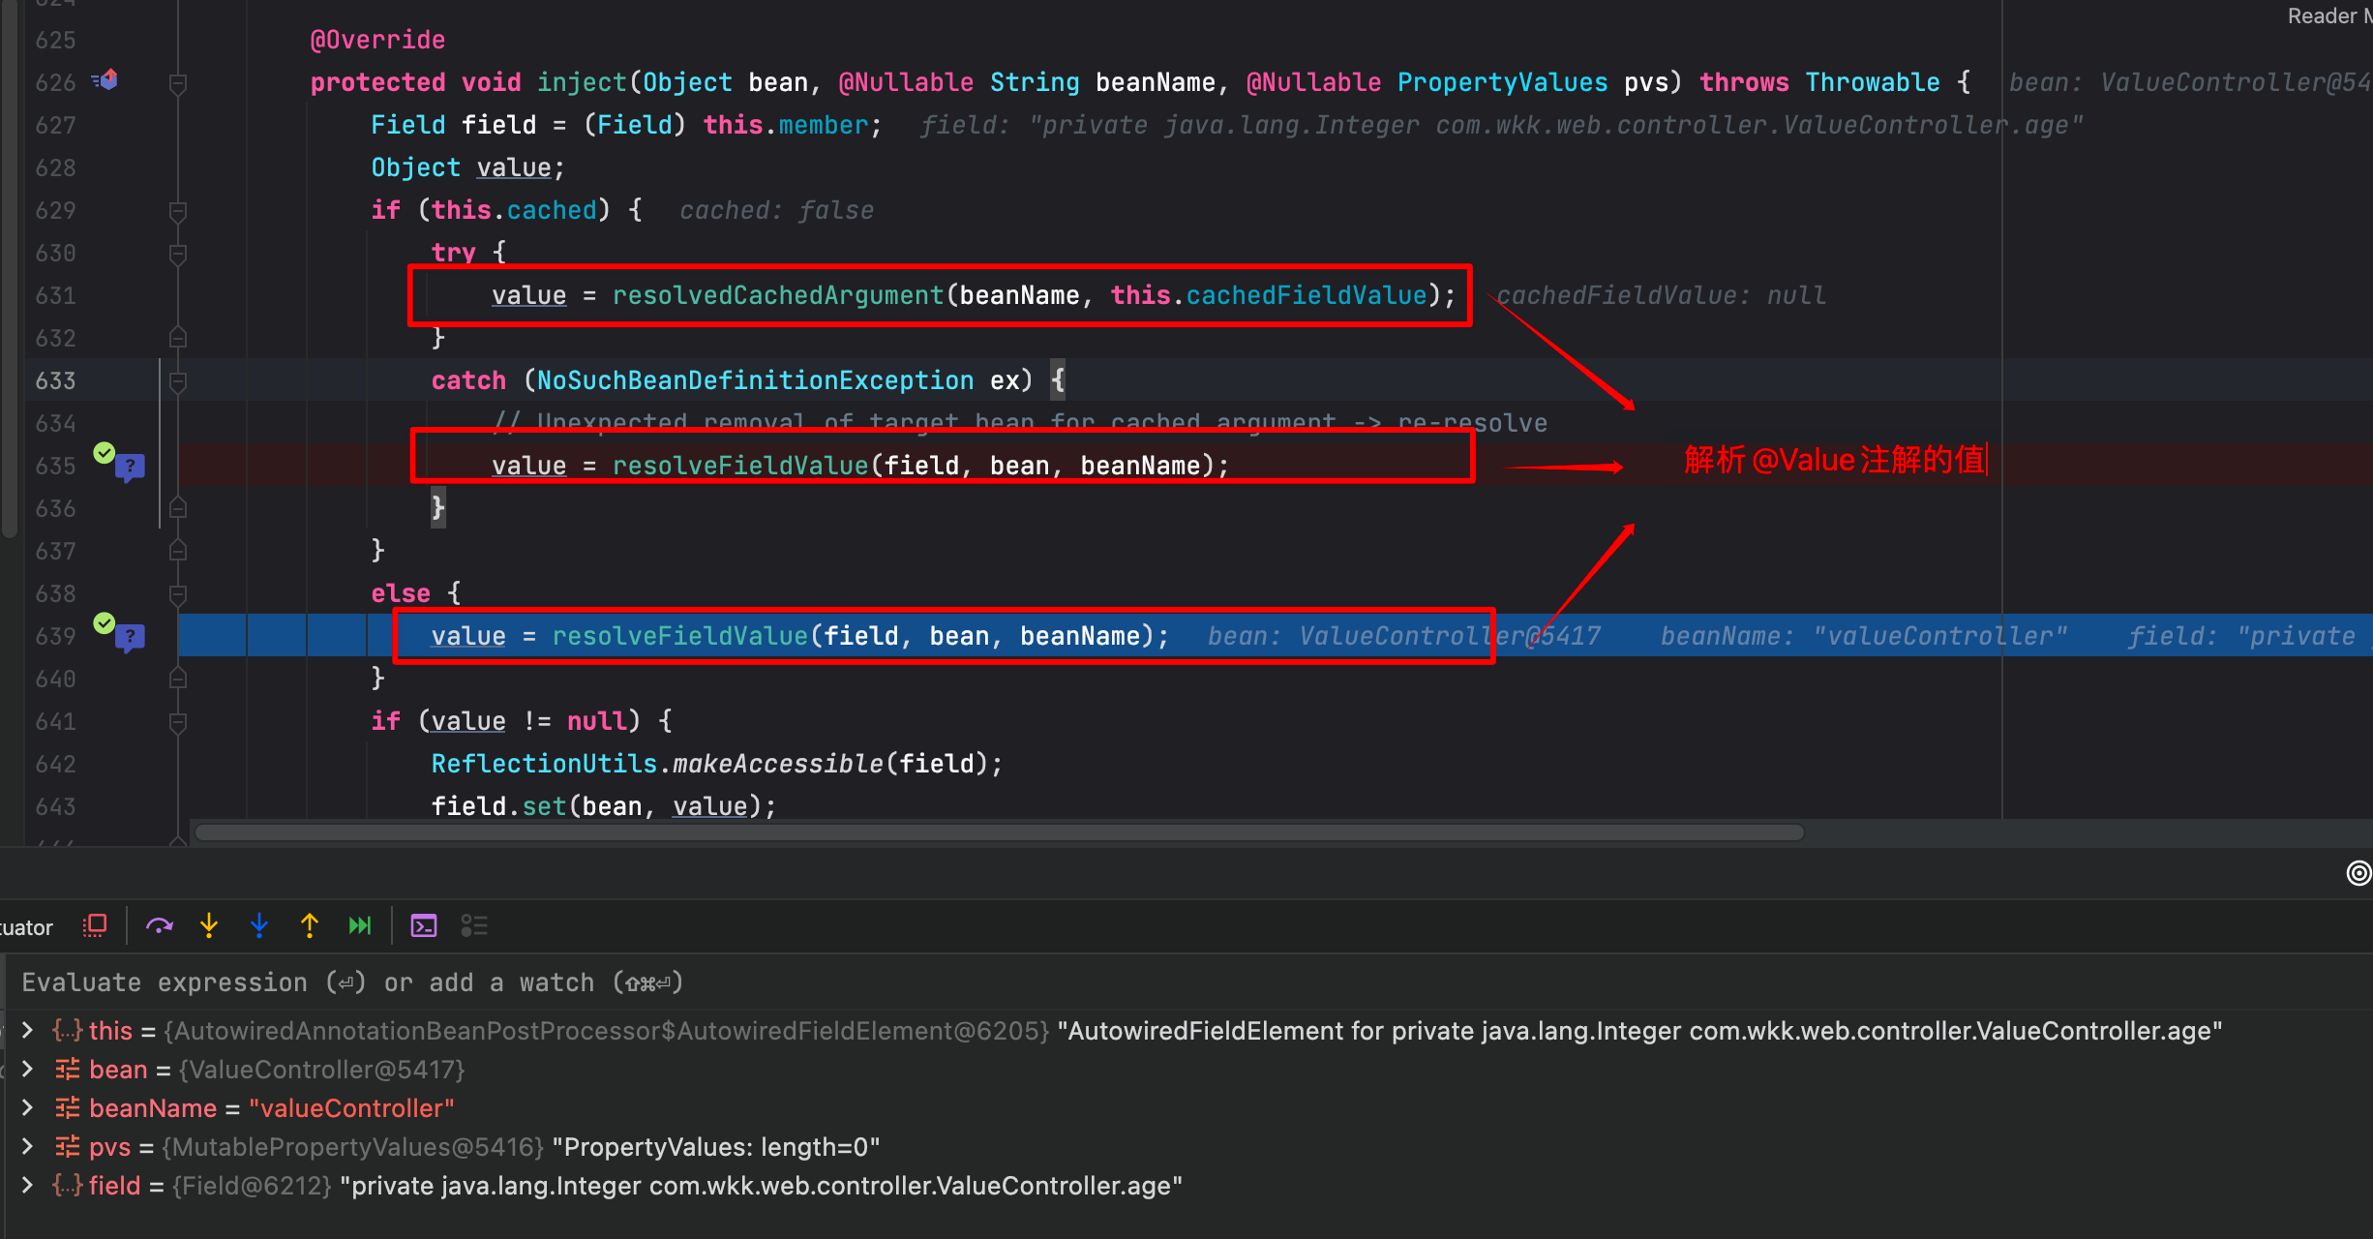The image size is (2373, 1239).
Task: Click the question-mark breakpoint badge at line 639
Action: pos(131,636)
